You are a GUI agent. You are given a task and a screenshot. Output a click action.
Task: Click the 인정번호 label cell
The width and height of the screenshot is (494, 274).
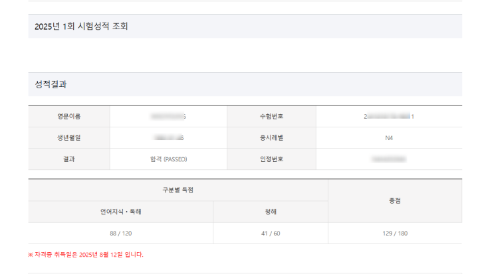[x=271, y=159]
